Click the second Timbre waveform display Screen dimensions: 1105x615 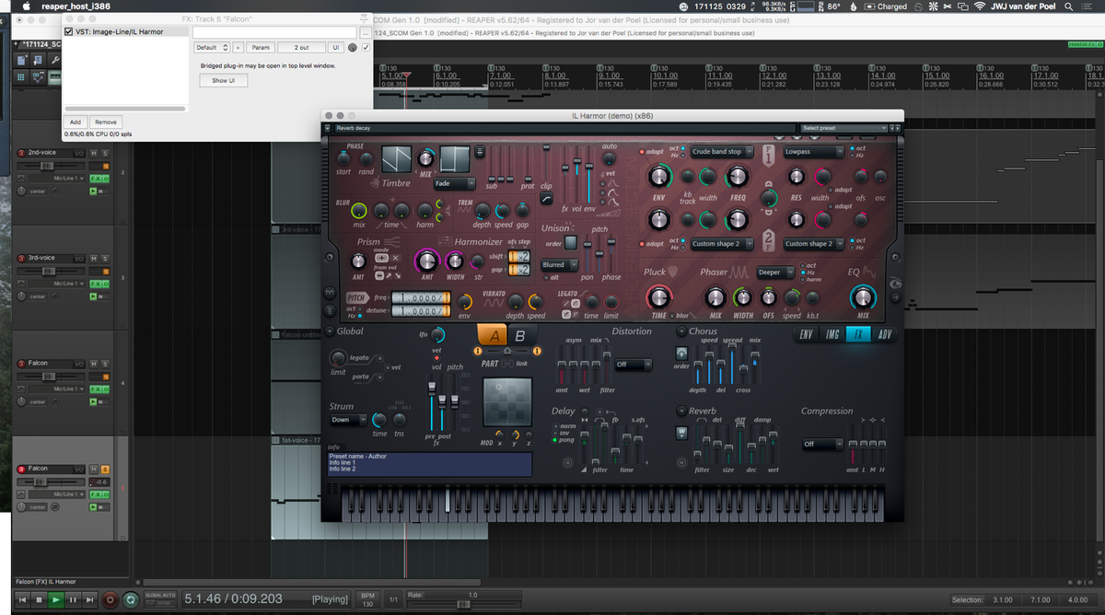(455, 159)
